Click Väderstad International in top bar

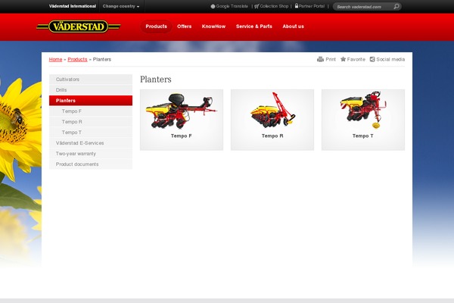tap(73, 6)
